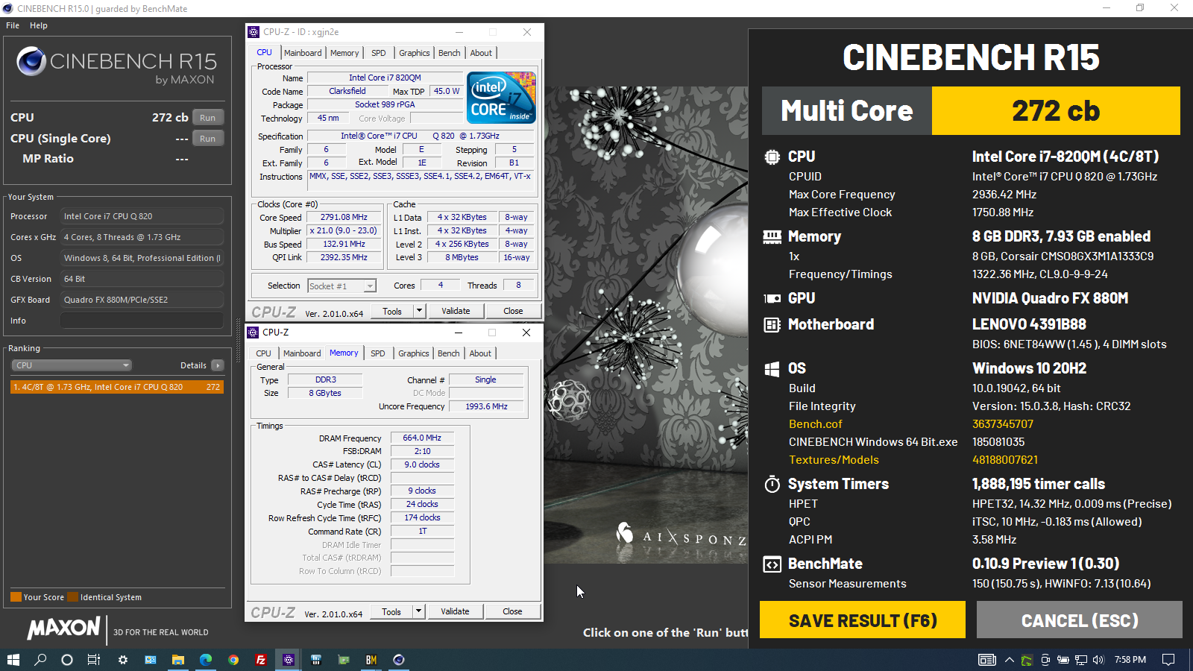Open taskbar Search magnifier

coord(40,660)
